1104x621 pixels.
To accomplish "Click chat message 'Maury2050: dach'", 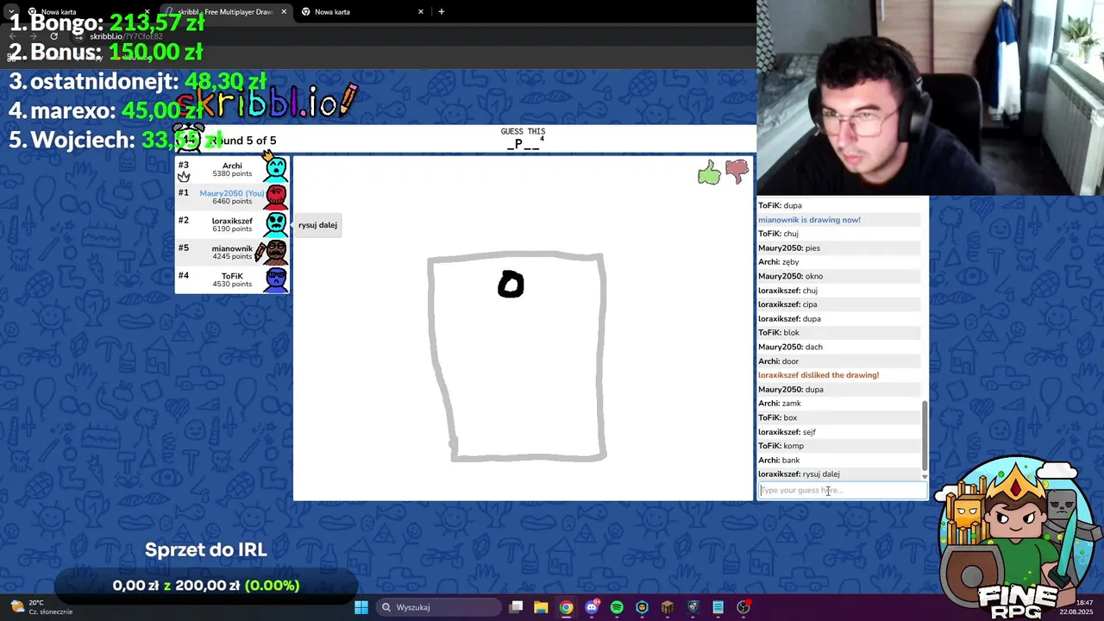I will (790, 347).
